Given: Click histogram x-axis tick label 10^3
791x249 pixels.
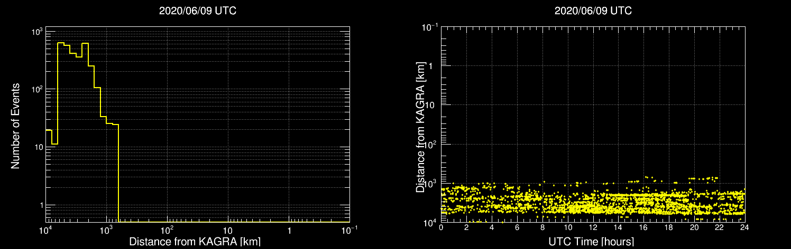Looking at the screenshot, I should pos(106,230).
